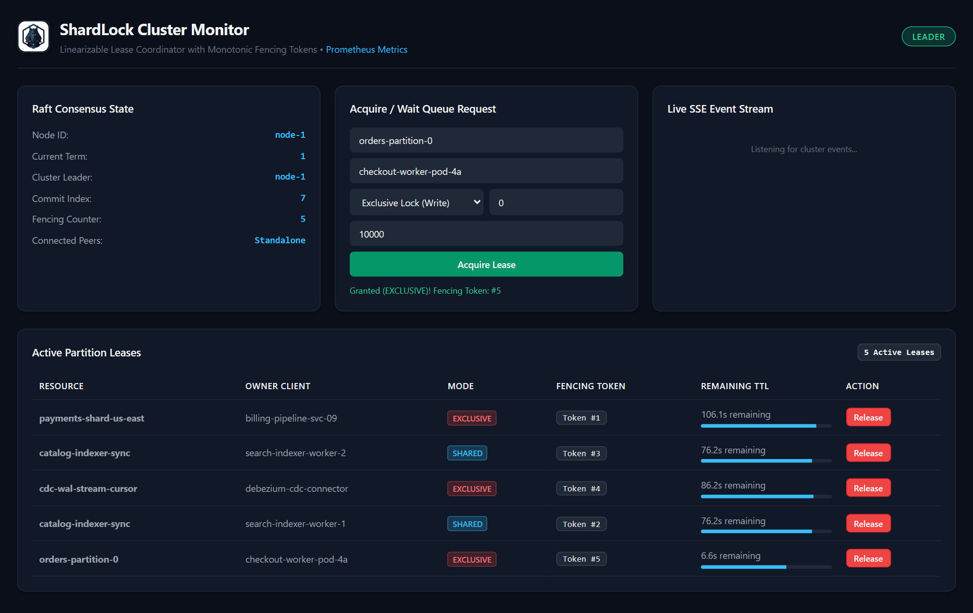Image resolution: width=973 pixels, height=613 pixels.
Task: Click the Fencing Counter value 5
Action: (x=303, y=219)
